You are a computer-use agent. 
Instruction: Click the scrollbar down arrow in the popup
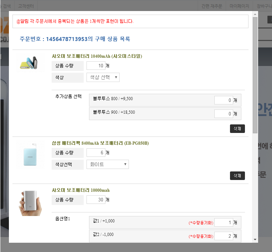(255, 240)
